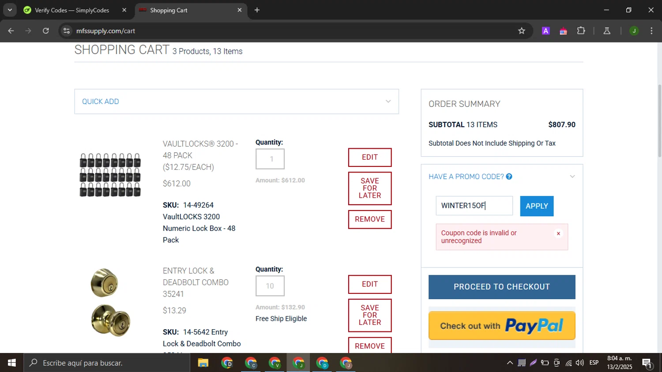Open the Chrome Labs flask icon
This screenshot has height=372, width=662.
pos(607,31)
